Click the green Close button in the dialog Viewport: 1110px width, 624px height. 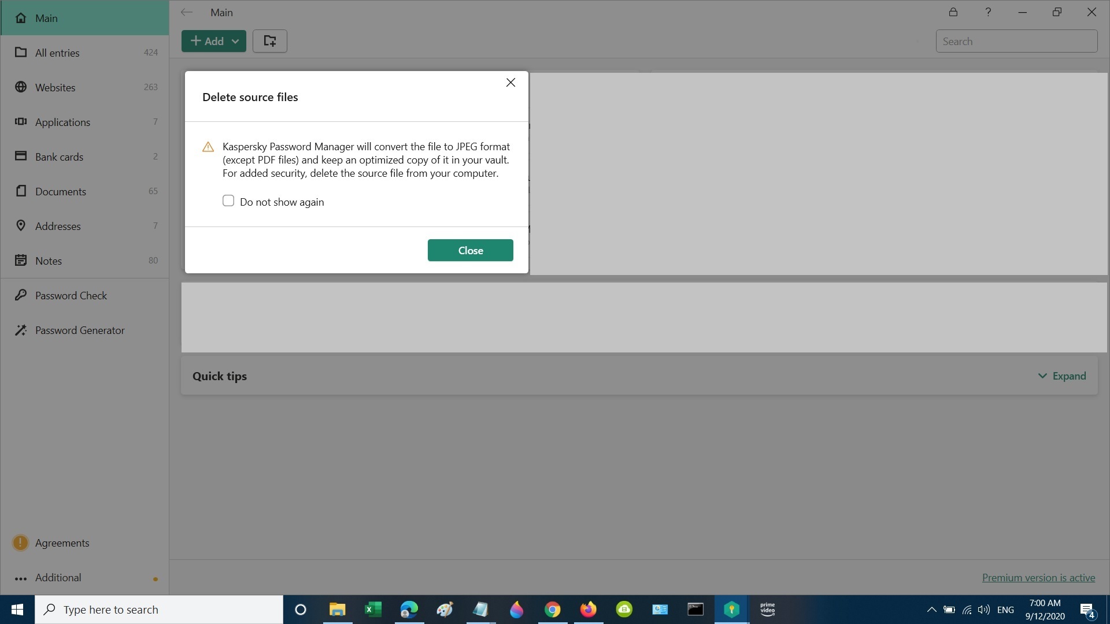[x=470, y=250]
